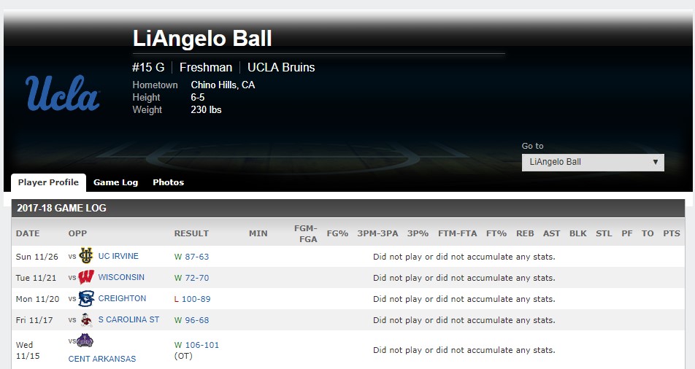Click the Wisconsin W logo

[x=86, y=277]
